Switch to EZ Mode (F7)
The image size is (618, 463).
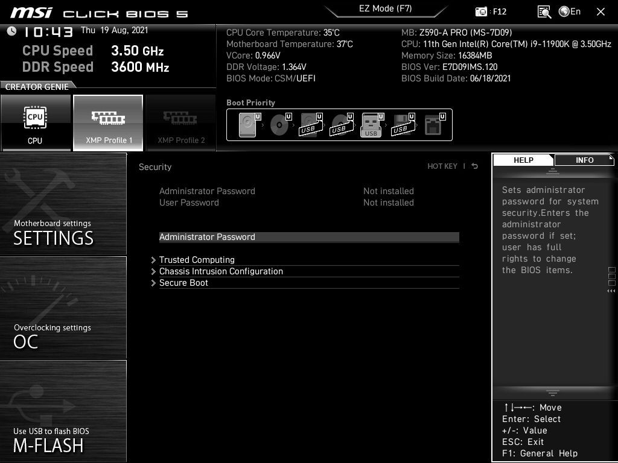[386, 8]
